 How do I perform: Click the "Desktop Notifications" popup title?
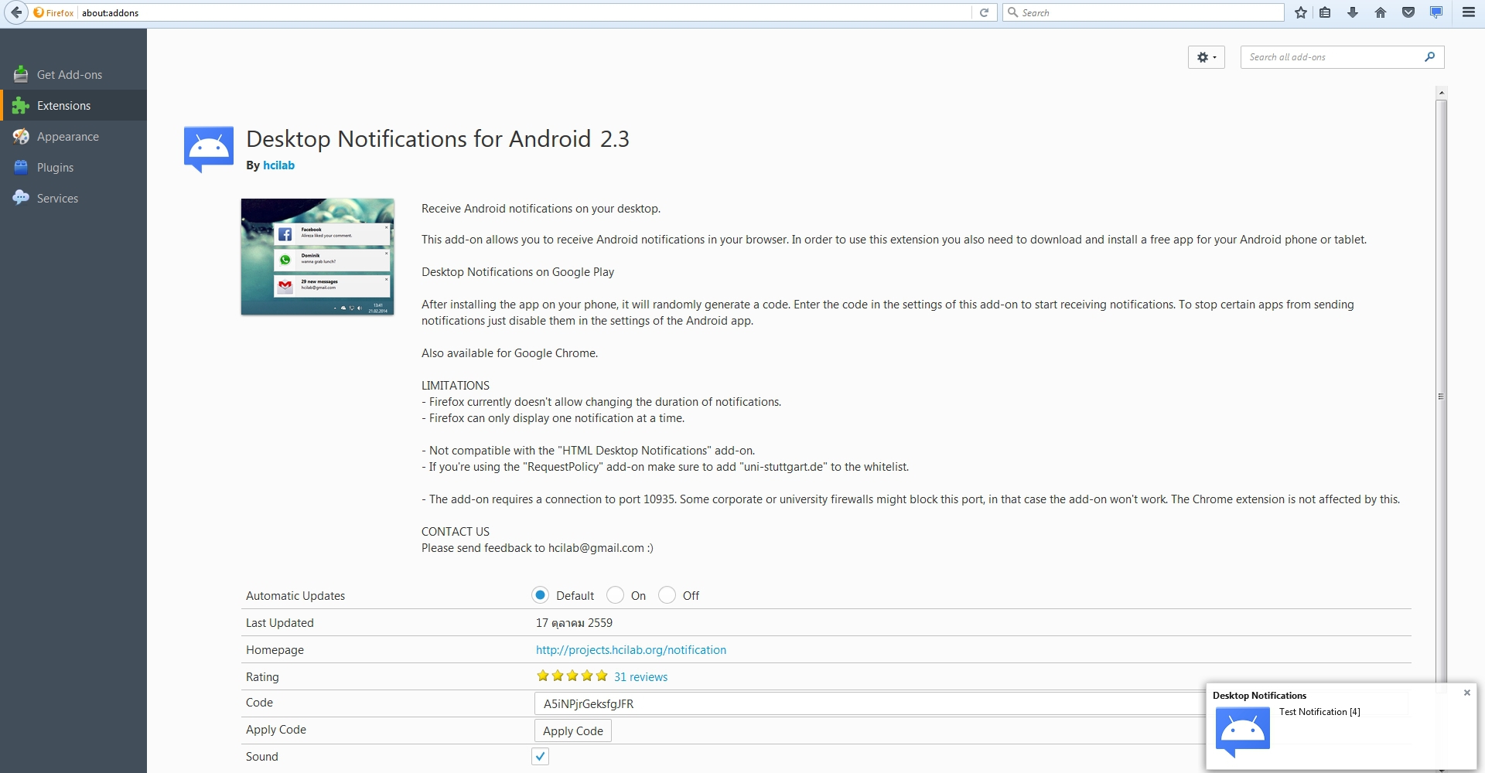click(x=1259, y=696)
